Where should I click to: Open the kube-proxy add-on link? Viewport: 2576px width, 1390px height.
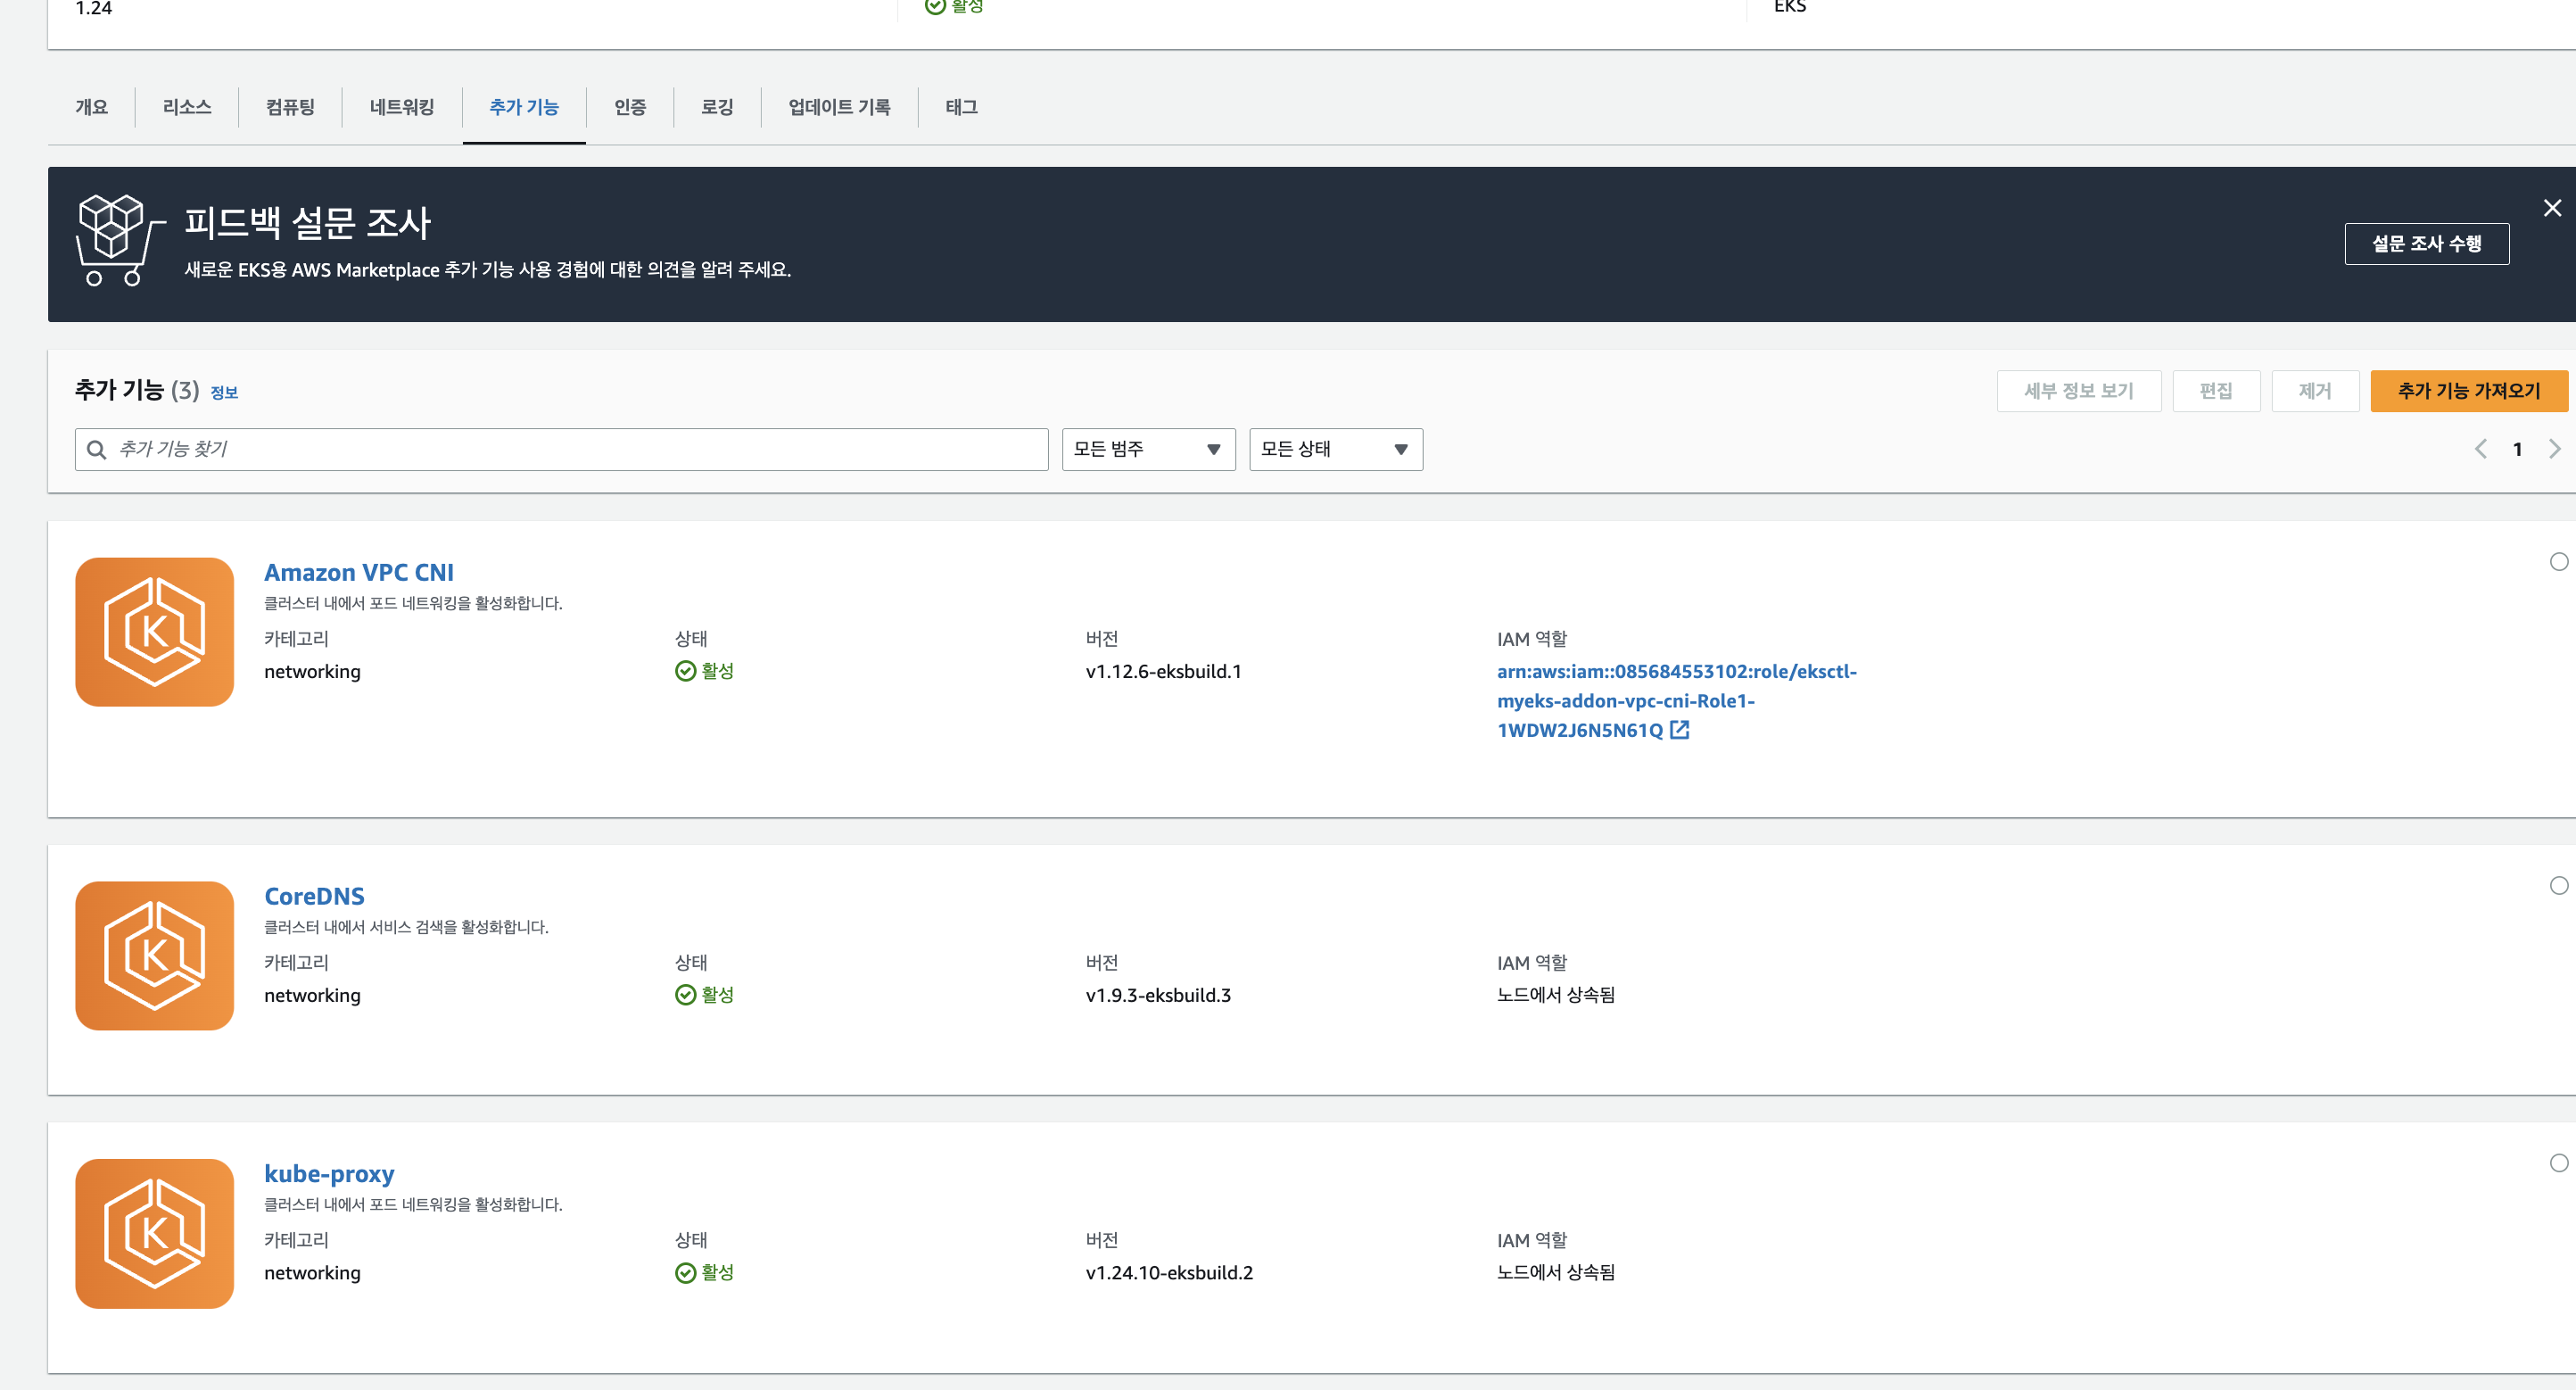[x=329, y=1173]
